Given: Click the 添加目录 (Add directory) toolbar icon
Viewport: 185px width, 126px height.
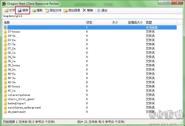Looking at the screenshot, I should click(x=65, y=11).
